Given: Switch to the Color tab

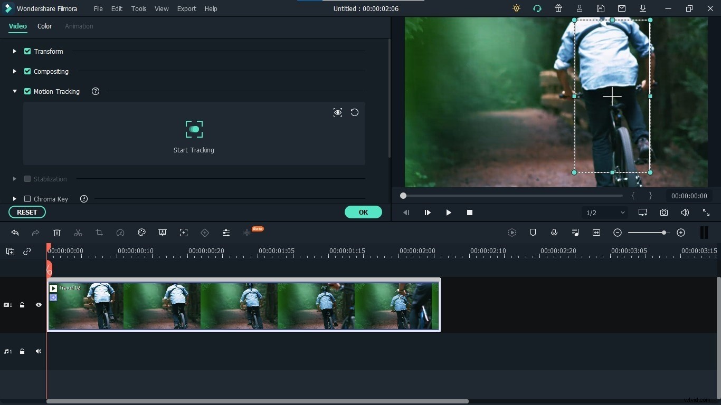Looking at the screenshot, I should [x=44, y=26].
